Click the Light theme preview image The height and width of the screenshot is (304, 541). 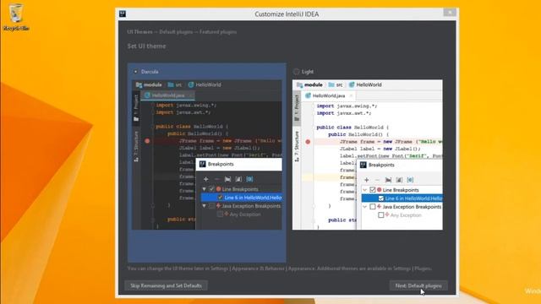click(x=368, y=155)
